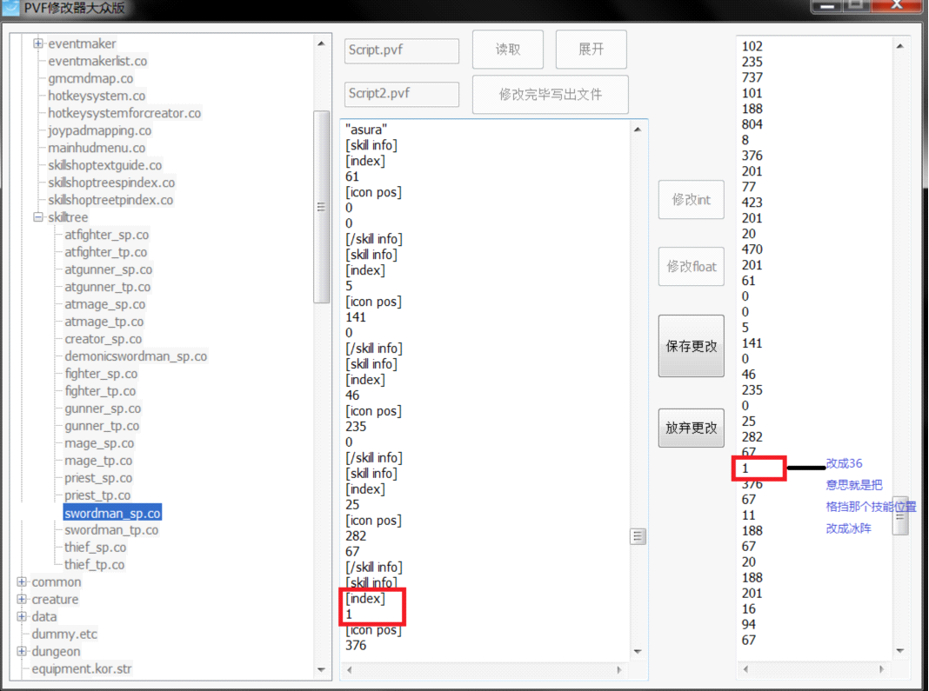
Task: Click the 读取 (read) button
Action: tap(508, 50)
